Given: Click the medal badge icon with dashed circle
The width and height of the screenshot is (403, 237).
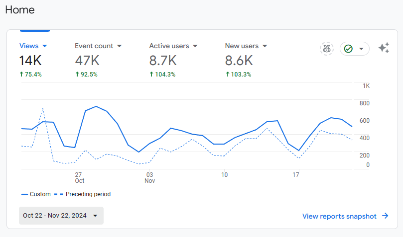Looking at the screenshot, I should click(x=327, y=49).
